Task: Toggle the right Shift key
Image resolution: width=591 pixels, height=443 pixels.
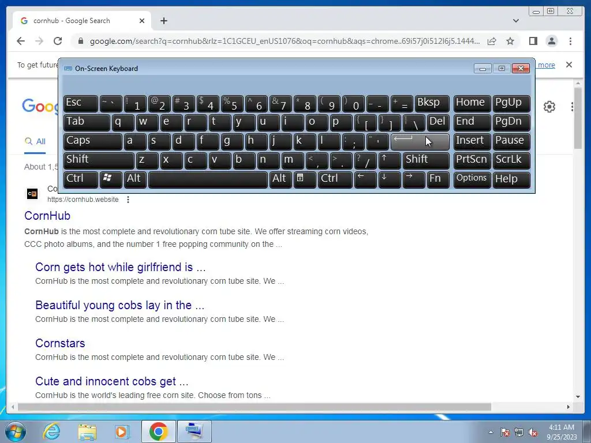Action: point(426,160)
